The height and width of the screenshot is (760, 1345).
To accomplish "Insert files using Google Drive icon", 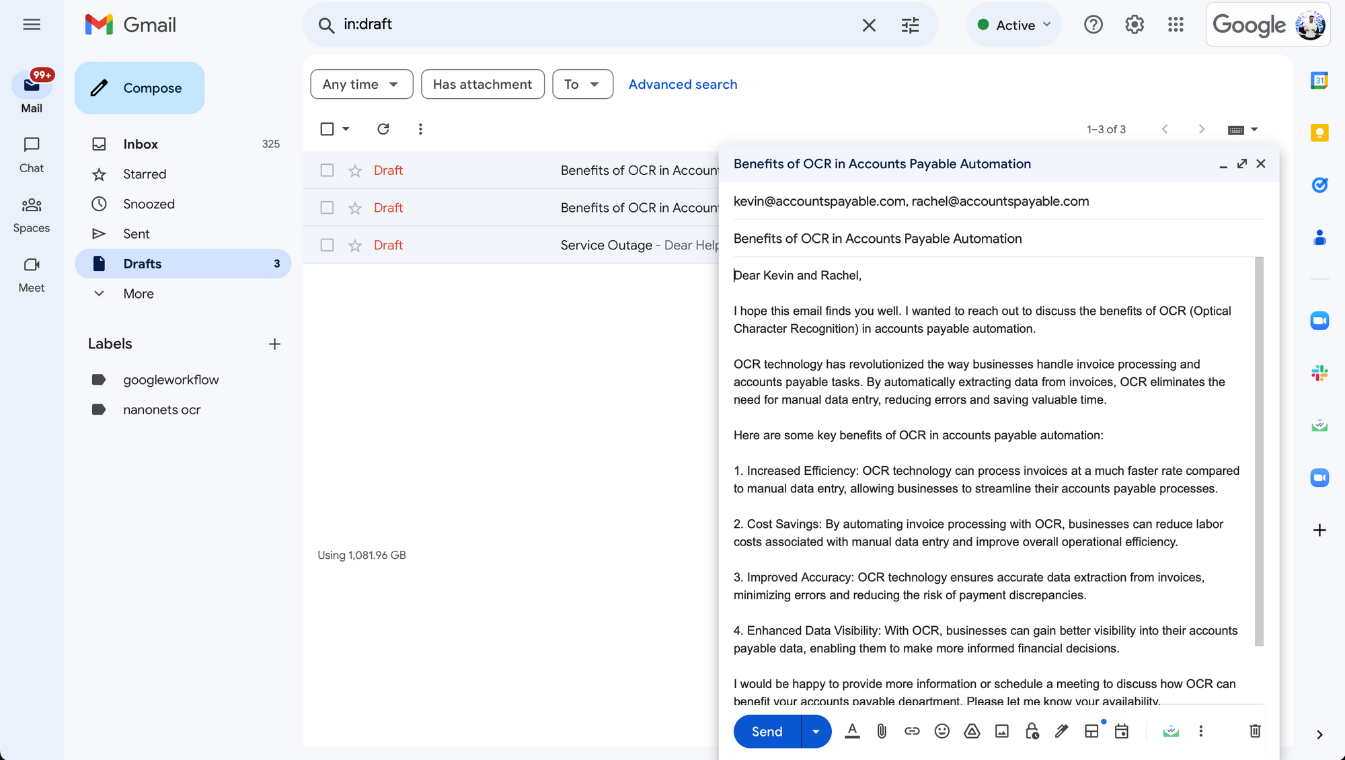I will click(x=972, y=731).
